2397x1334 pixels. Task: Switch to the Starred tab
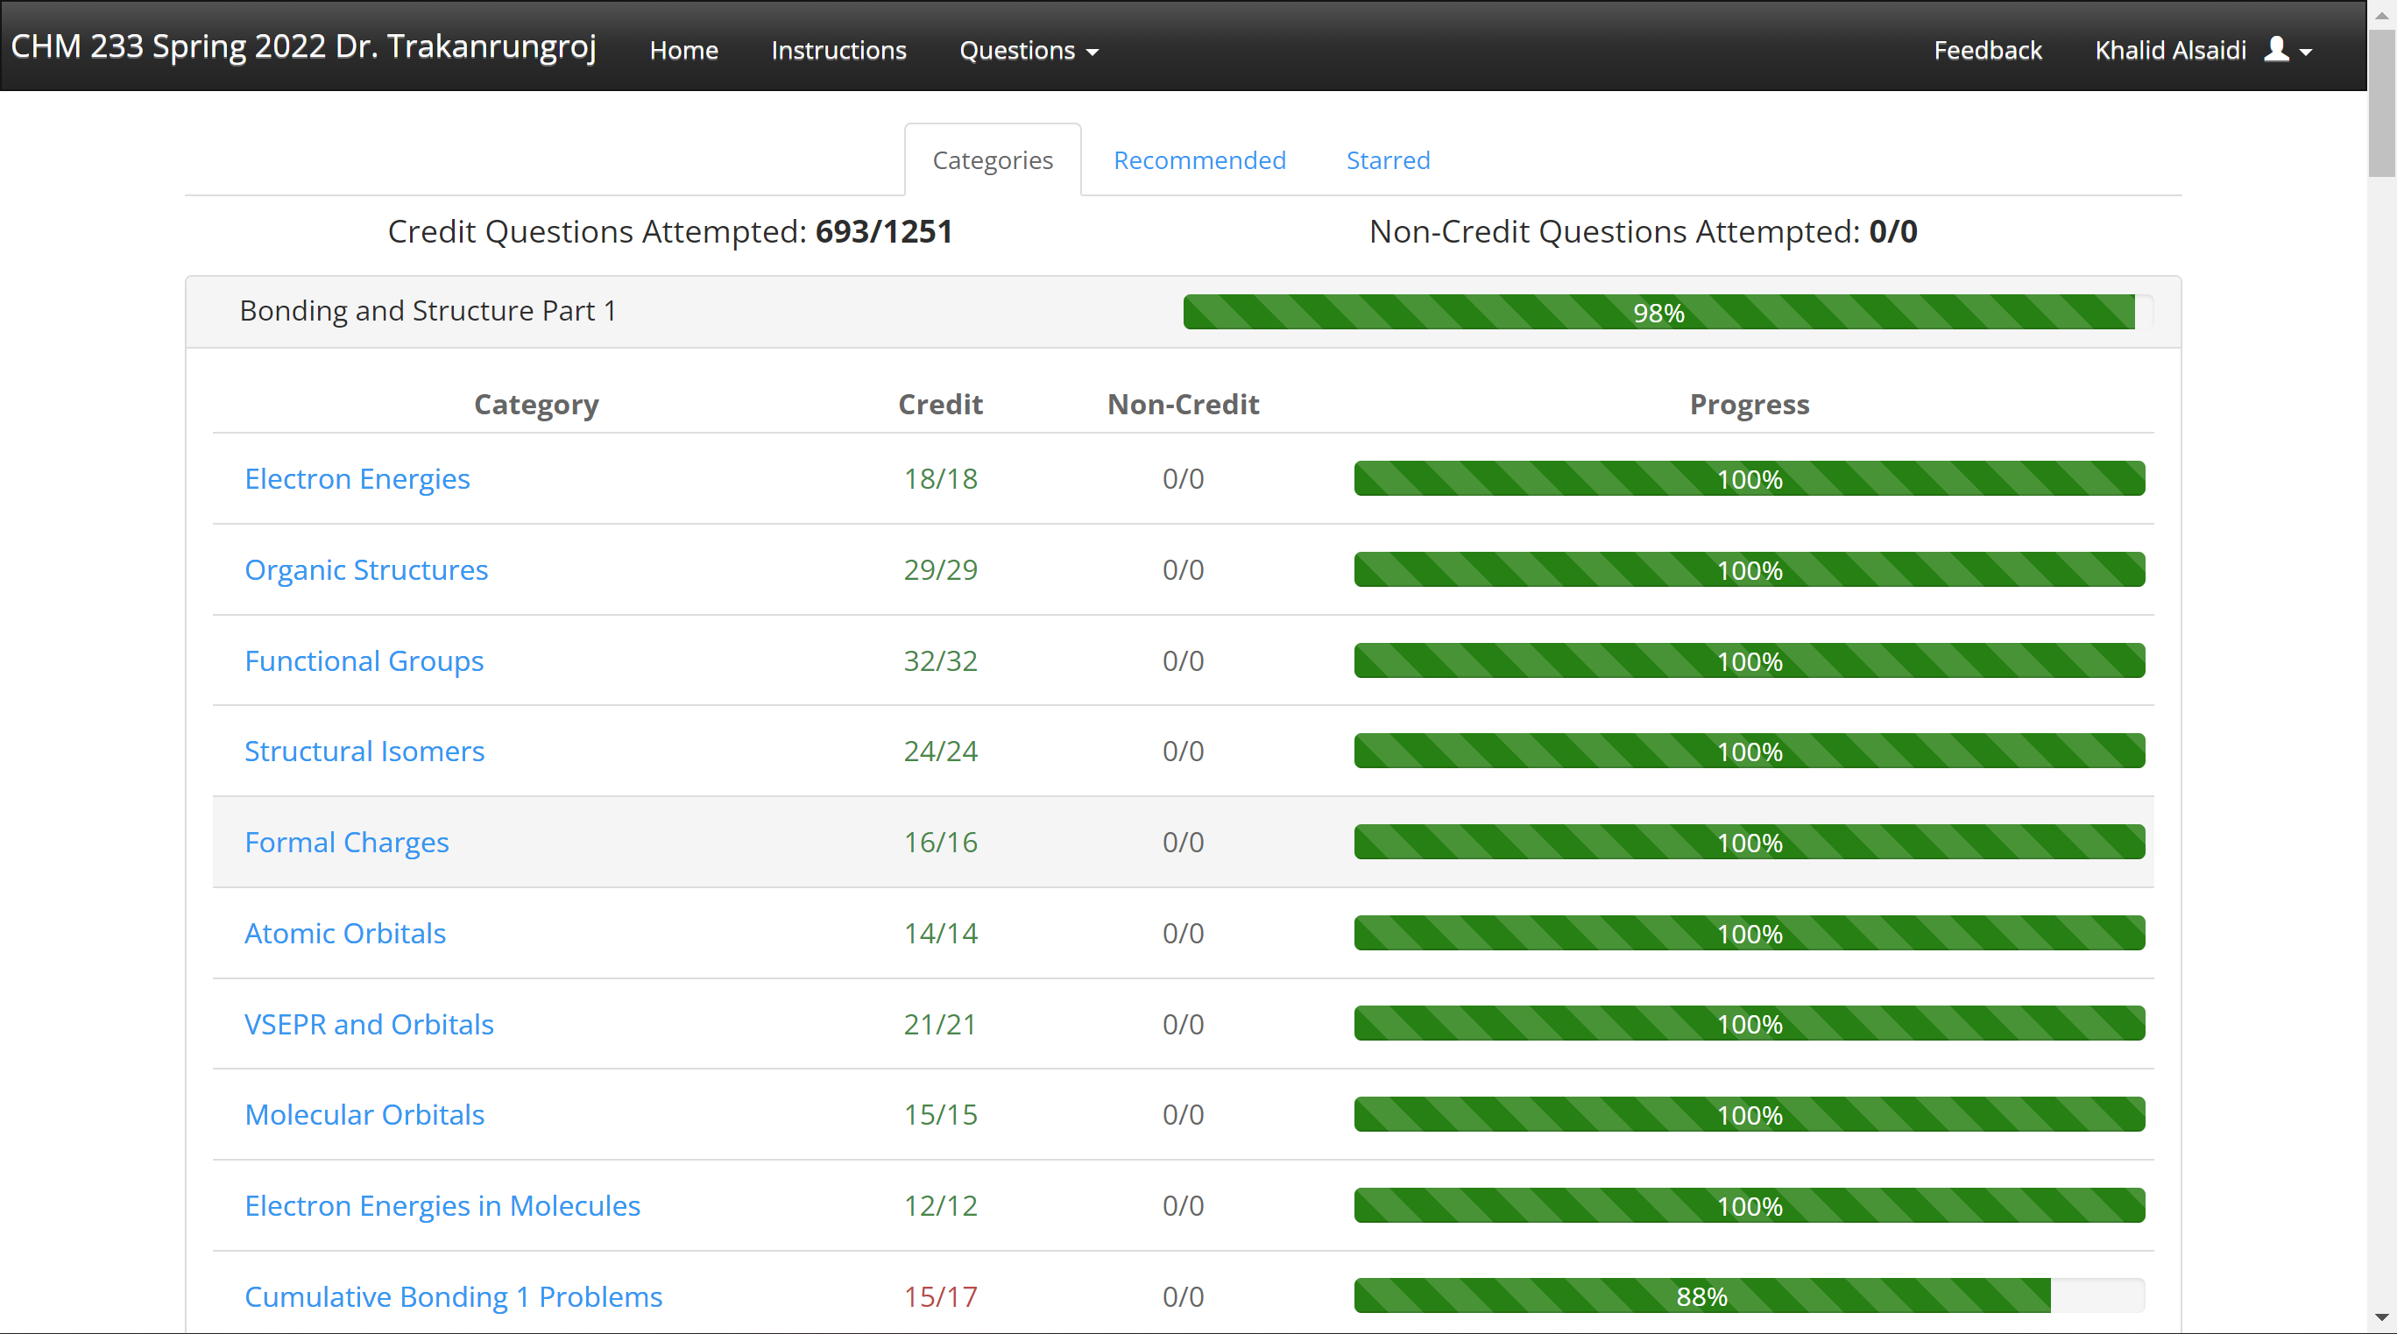coord(1388,160)
